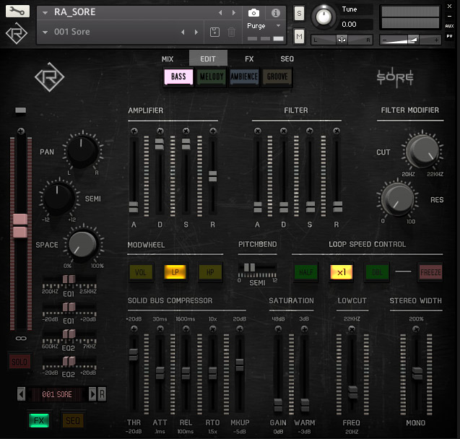Viewport: 460px width, 439px height.
Task: Click plus icon above main volume fader
Action: tap(21, 131)
